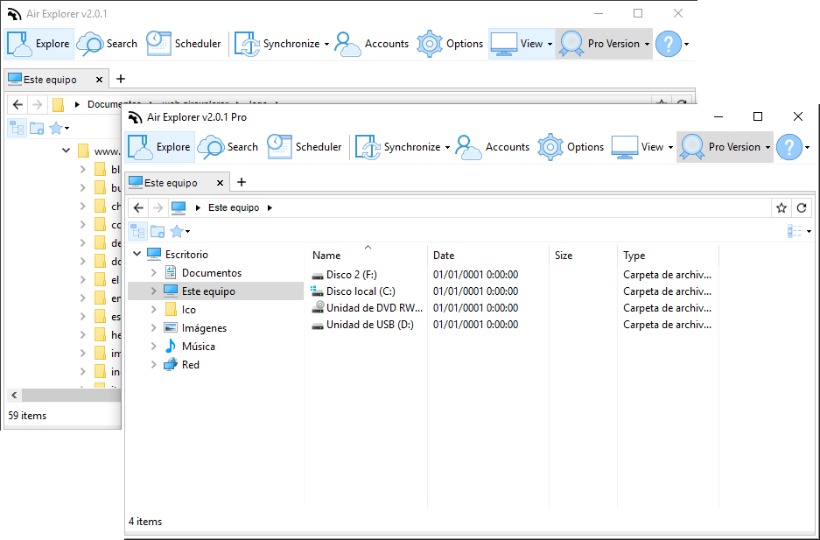820x540 pixels.
Task: Open Options in the back Air Explorer window
Action: point(451,44)
